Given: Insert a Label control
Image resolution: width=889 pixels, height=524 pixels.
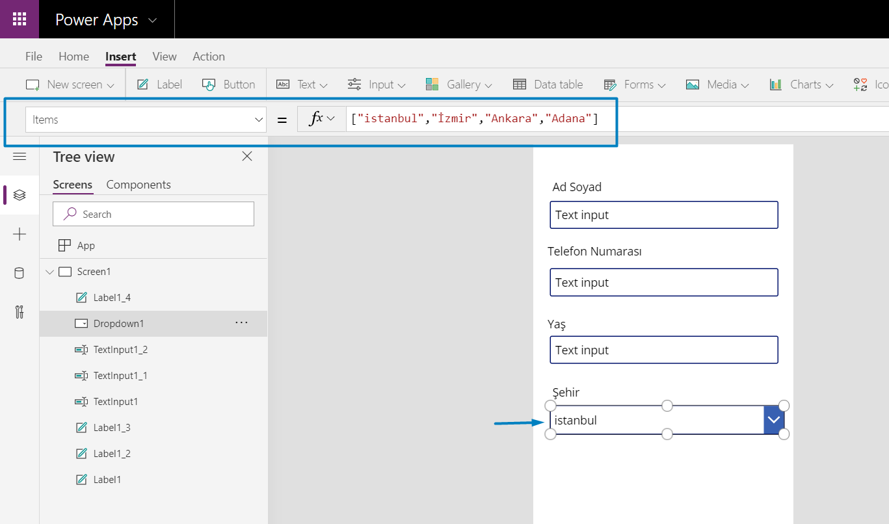Looking at the screenshot, I should (x=160, y=85).
